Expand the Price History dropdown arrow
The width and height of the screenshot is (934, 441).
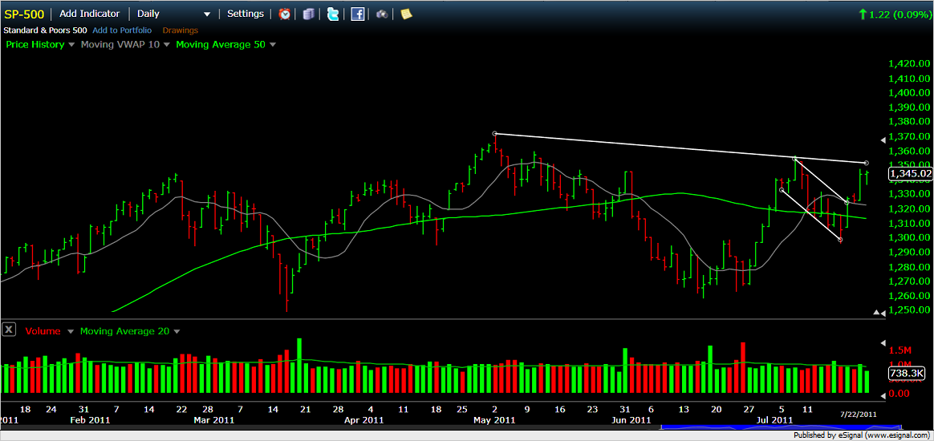[x=71, y=45]
